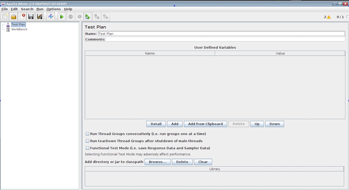Click the grey Shutdown X icon
This screenshot has height=190, width=349.
coord(79,17)
